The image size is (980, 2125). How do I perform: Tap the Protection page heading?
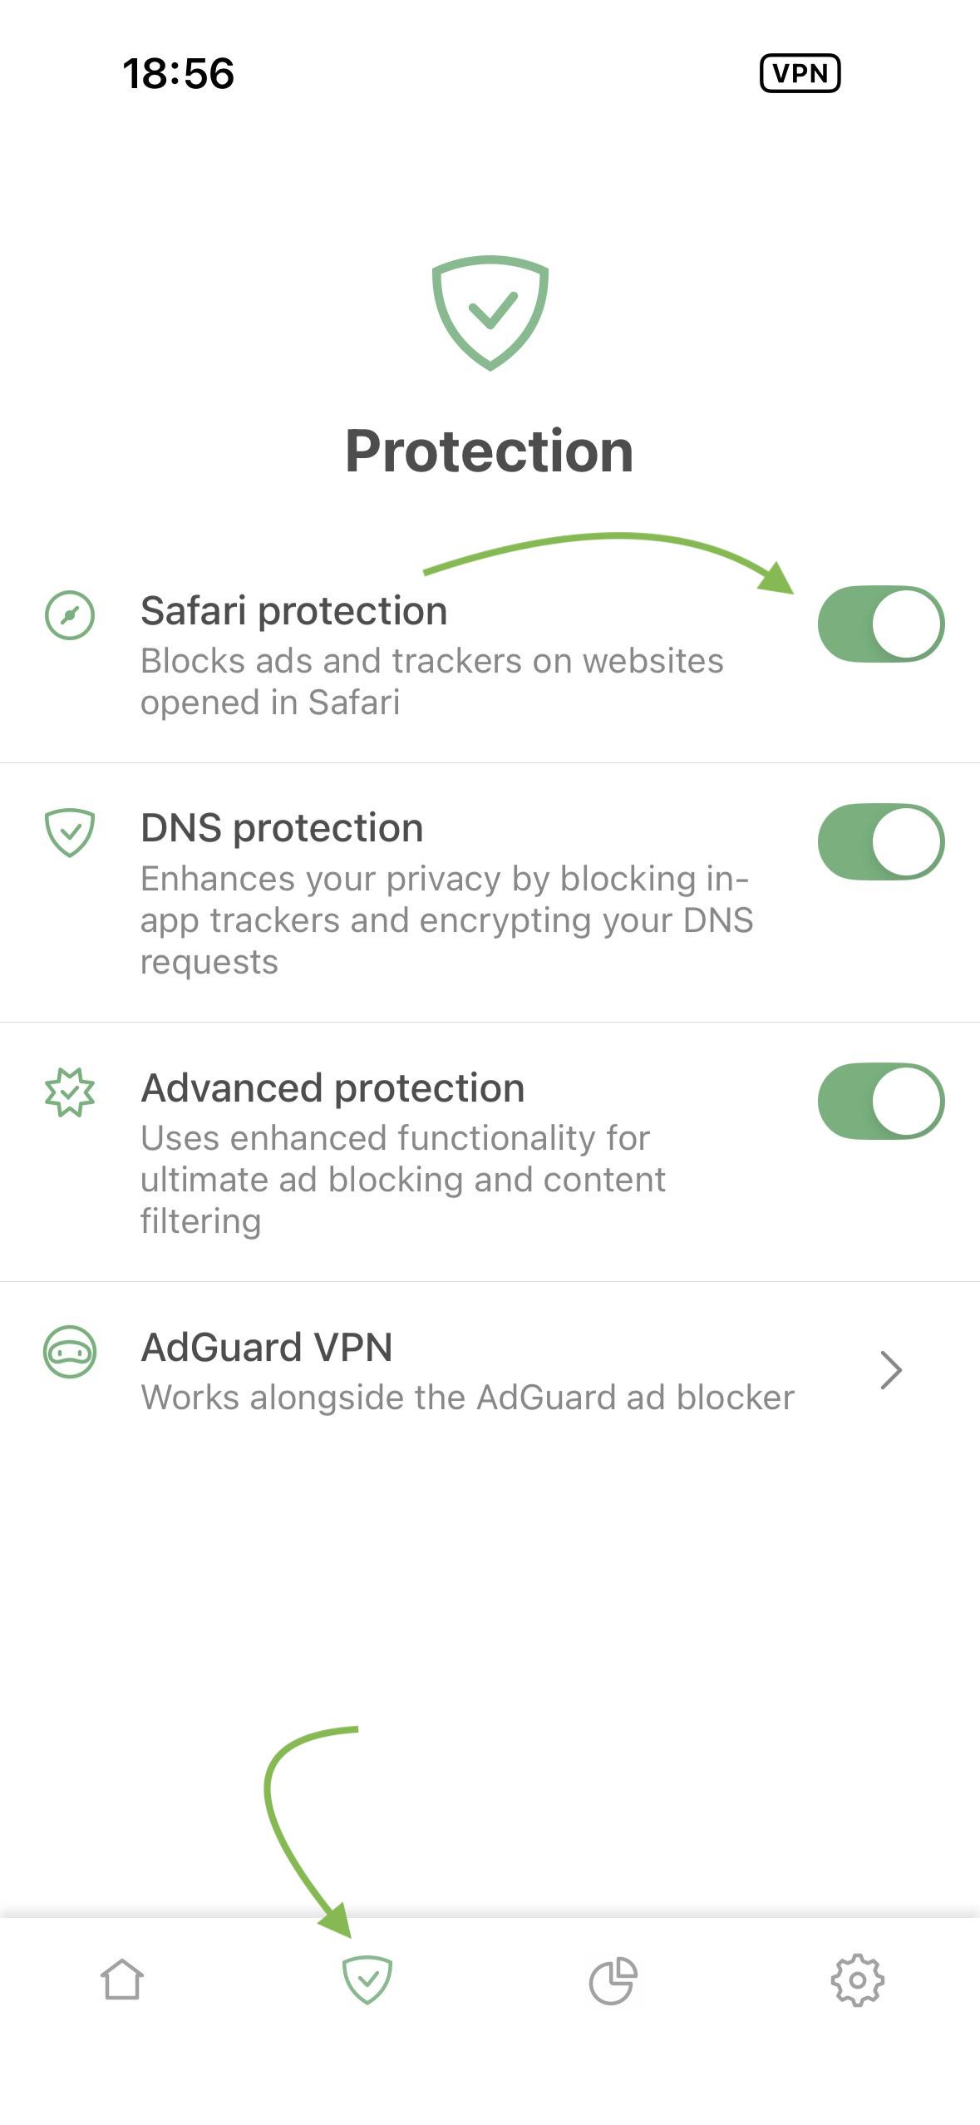coord(490,451)
